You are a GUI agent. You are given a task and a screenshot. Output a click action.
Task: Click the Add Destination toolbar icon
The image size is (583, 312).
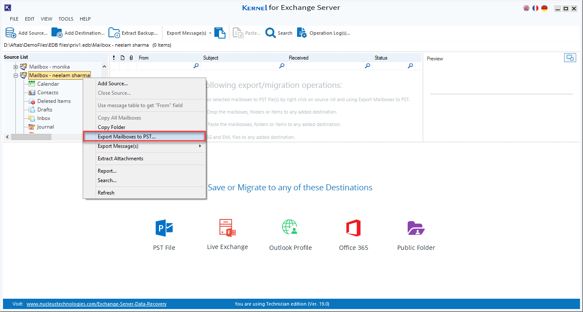click(57, 33)
